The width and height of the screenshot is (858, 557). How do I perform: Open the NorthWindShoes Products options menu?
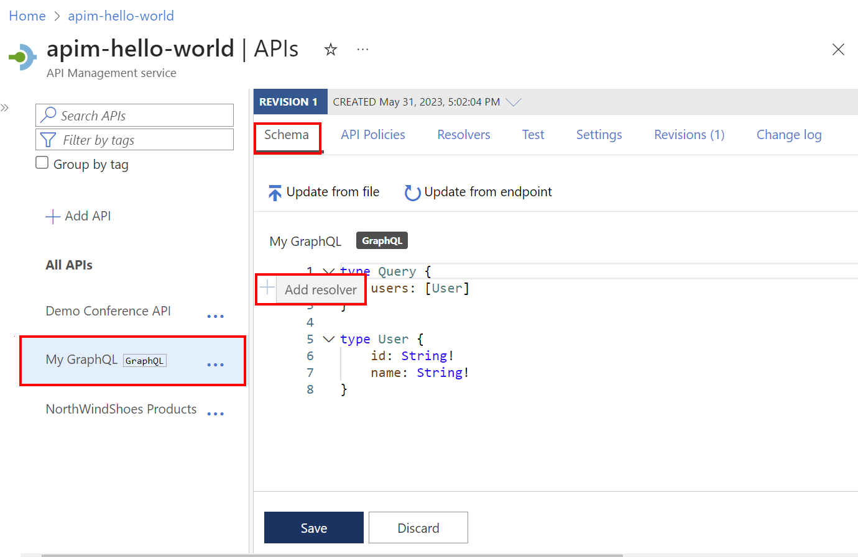click(215, 414)
